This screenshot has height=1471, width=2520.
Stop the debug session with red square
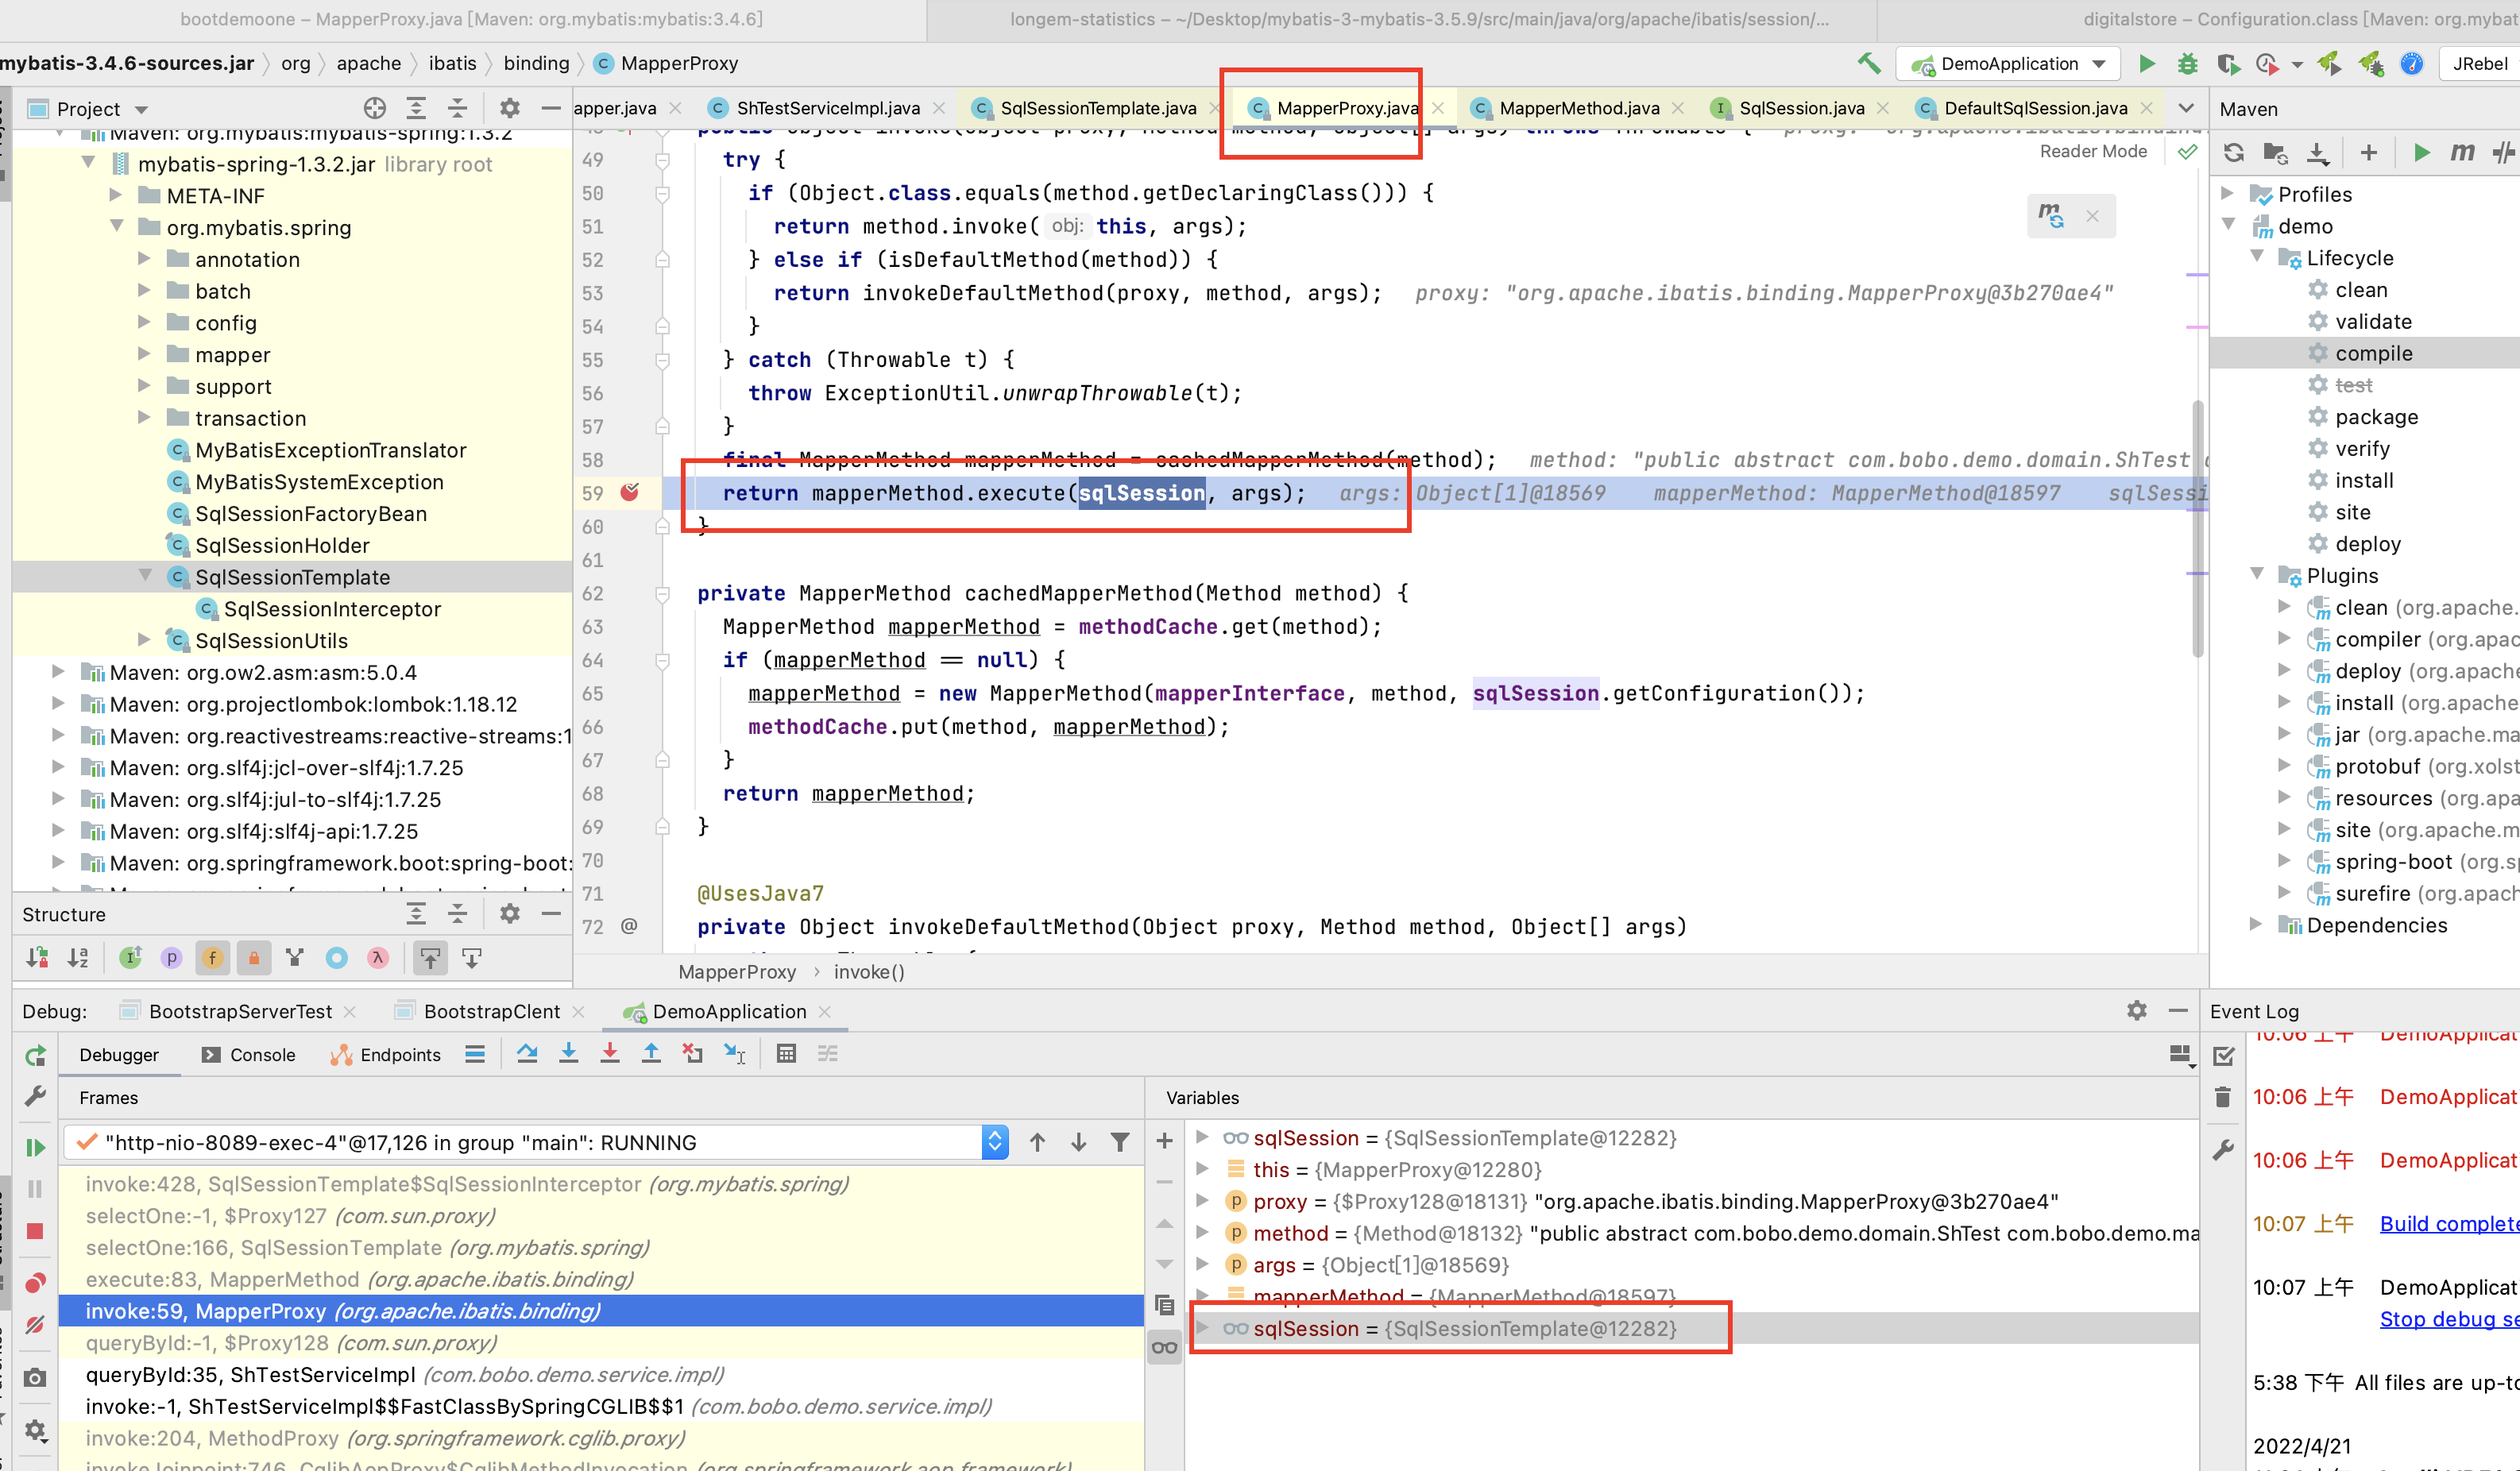point(35,1231)
